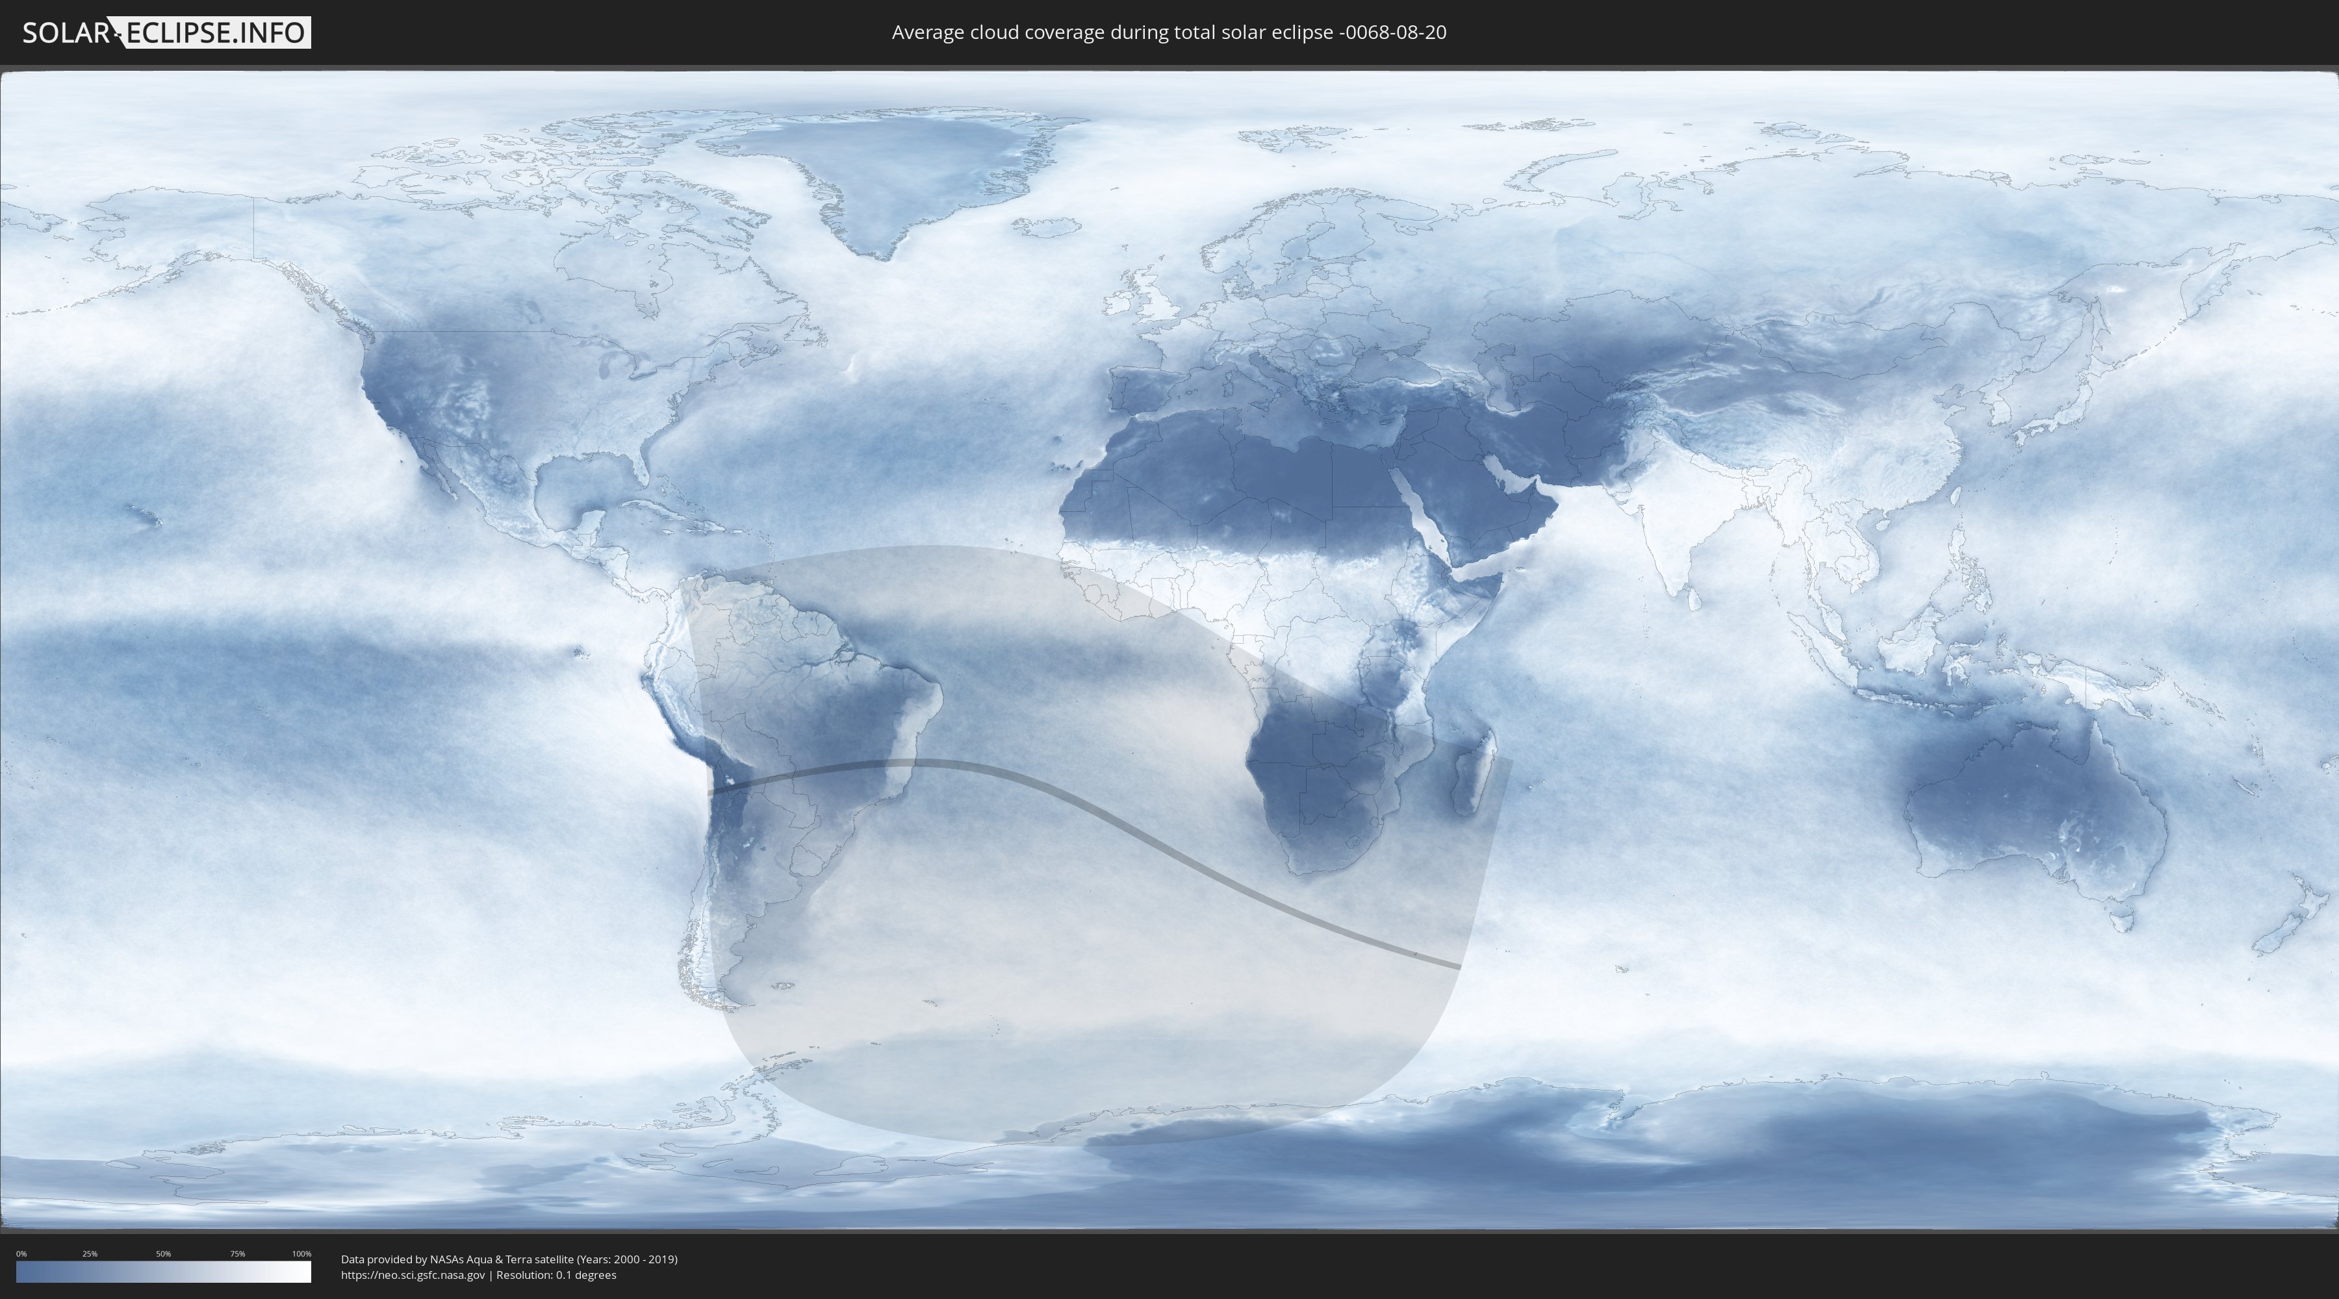
Task: Click the cloud coverage color gradient legend
Action: pyautogui.click(x=164, y=1272)
